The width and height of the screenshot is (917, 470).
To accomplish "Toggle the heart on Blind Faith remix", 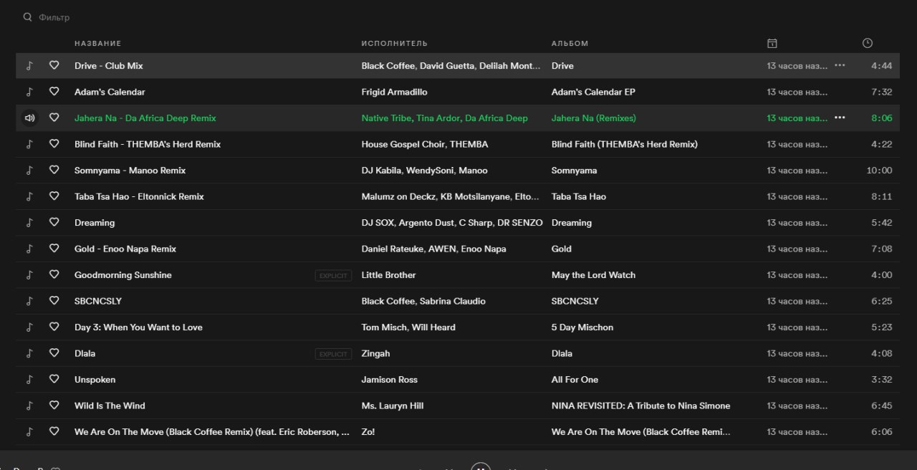I will pyautogui.click(x=54, y=143).
